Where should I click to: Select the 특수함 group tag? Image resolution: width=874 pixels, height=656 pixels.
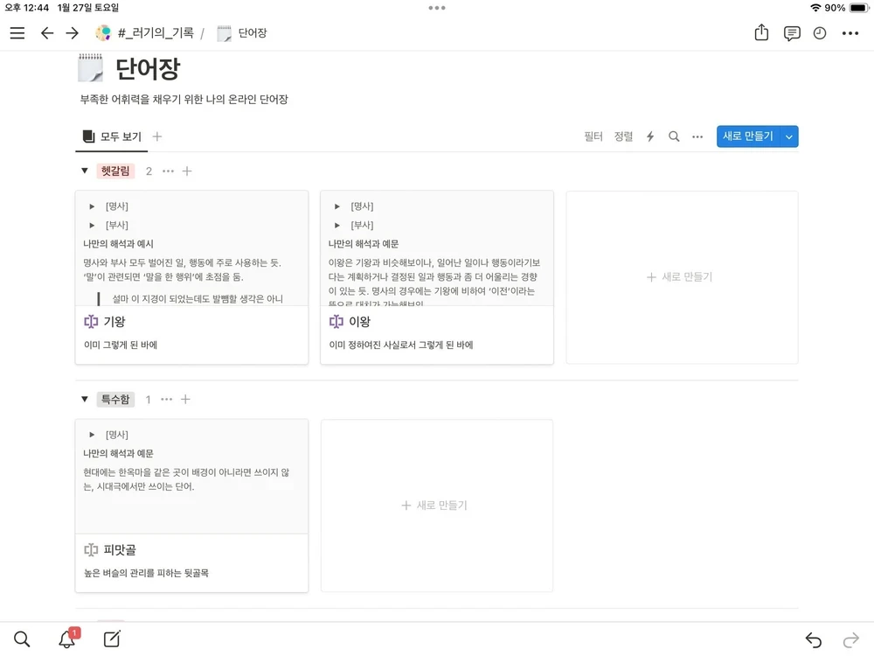pyautogui.click(x=115, y=400)
